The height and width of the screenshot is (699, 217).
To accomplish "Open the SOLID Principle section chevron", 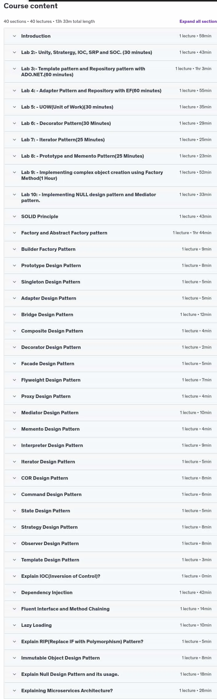I will (x=14, y=217).
